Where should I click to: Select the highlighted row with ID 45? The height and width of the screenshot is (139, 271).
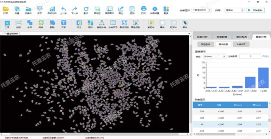click(230, 124)
